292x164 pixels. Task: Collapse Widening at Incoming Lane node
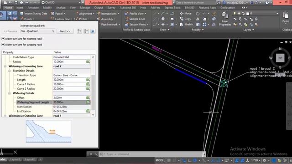click(x=5, y=66)
